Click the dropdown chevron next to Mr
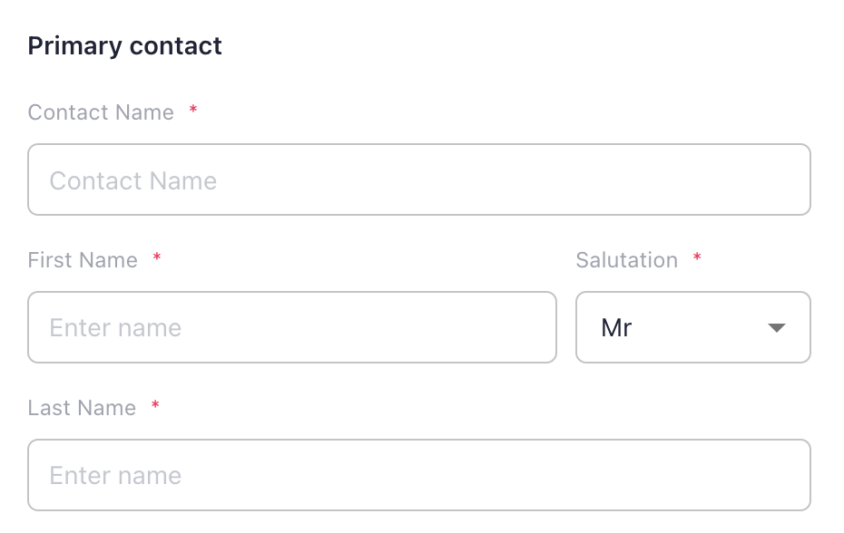Screen dimensions: 844x533 coord(776,327)
